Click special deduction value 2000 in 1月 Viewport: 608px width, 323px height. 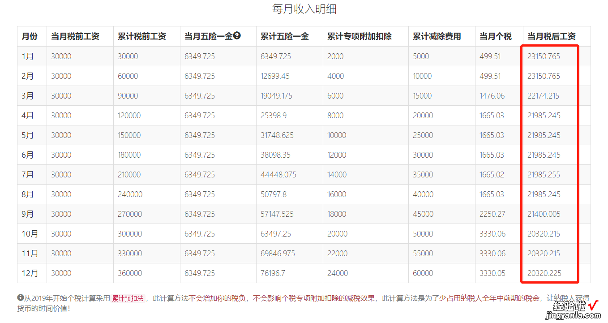(335, 56)
